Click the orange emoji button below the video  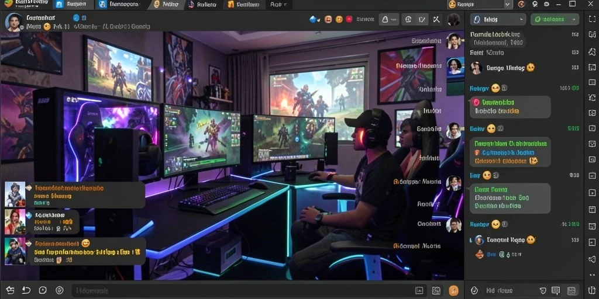tap(453, 290)
